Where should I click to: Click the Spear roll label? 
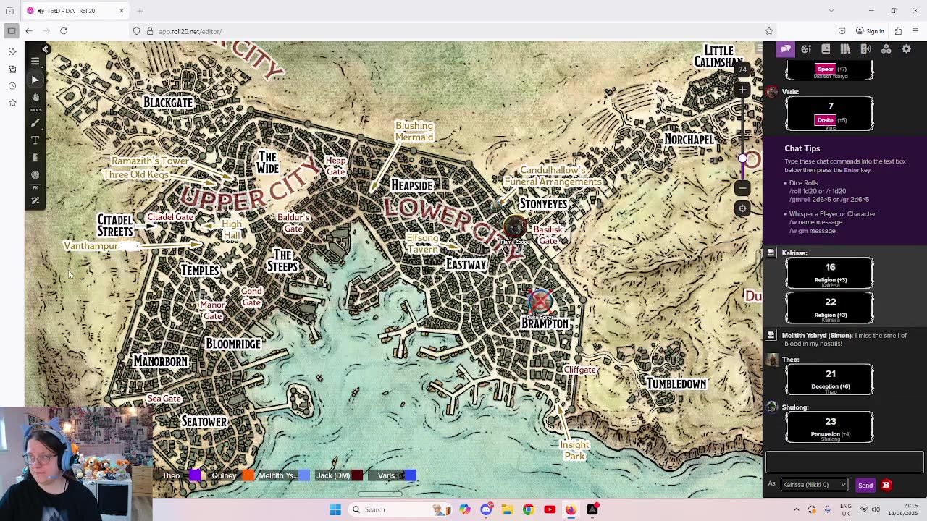[x=825, y=69]
